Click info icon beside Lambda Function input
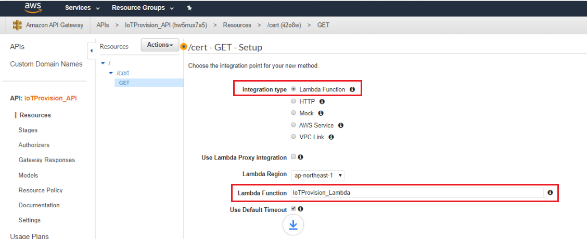This screenshot has width=587, height=239. tap(550, 193)
